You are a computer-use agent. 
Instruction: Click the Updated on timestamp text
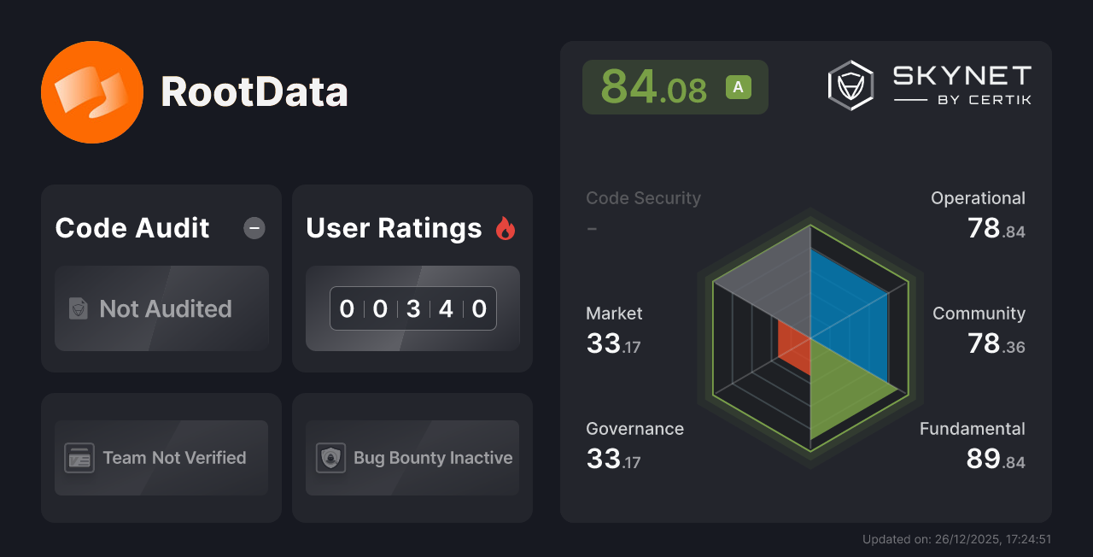pyautogui.click(x=957, y=539)
